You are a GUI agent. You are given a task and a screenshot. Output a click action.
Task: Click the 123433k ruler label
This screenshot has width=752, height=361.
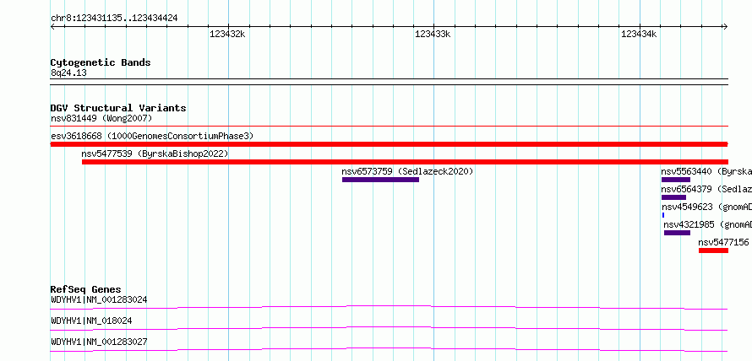[x=433, y=34]
